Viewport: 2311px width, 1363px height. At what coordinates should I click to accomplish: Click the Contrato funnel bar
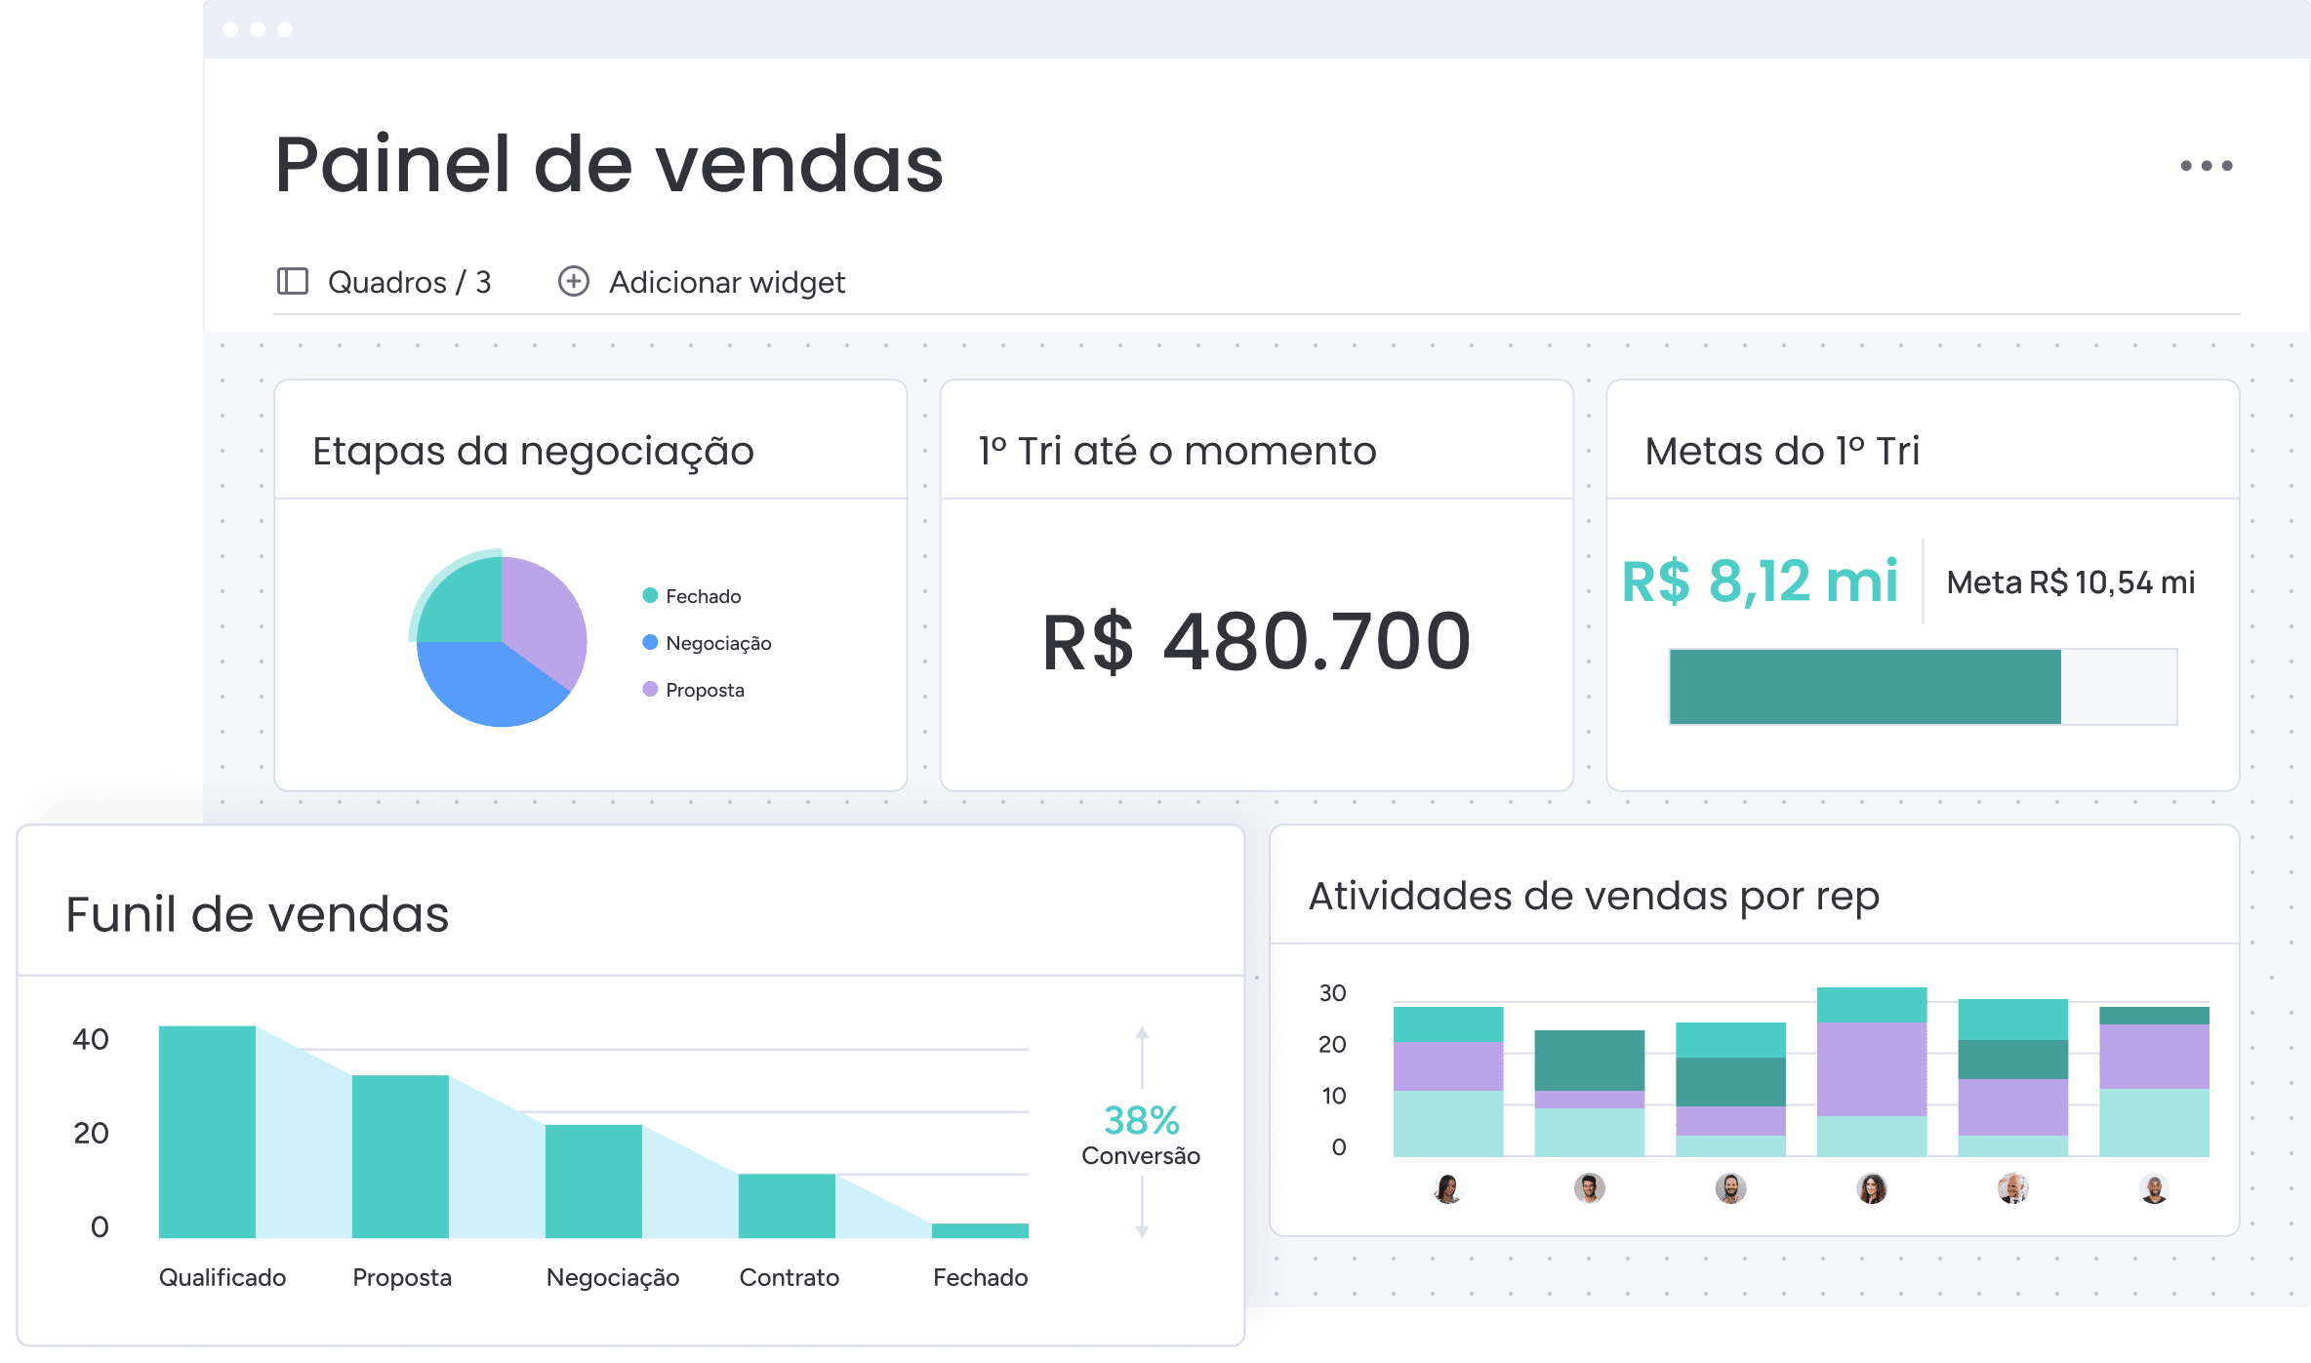click(787, 1206)
